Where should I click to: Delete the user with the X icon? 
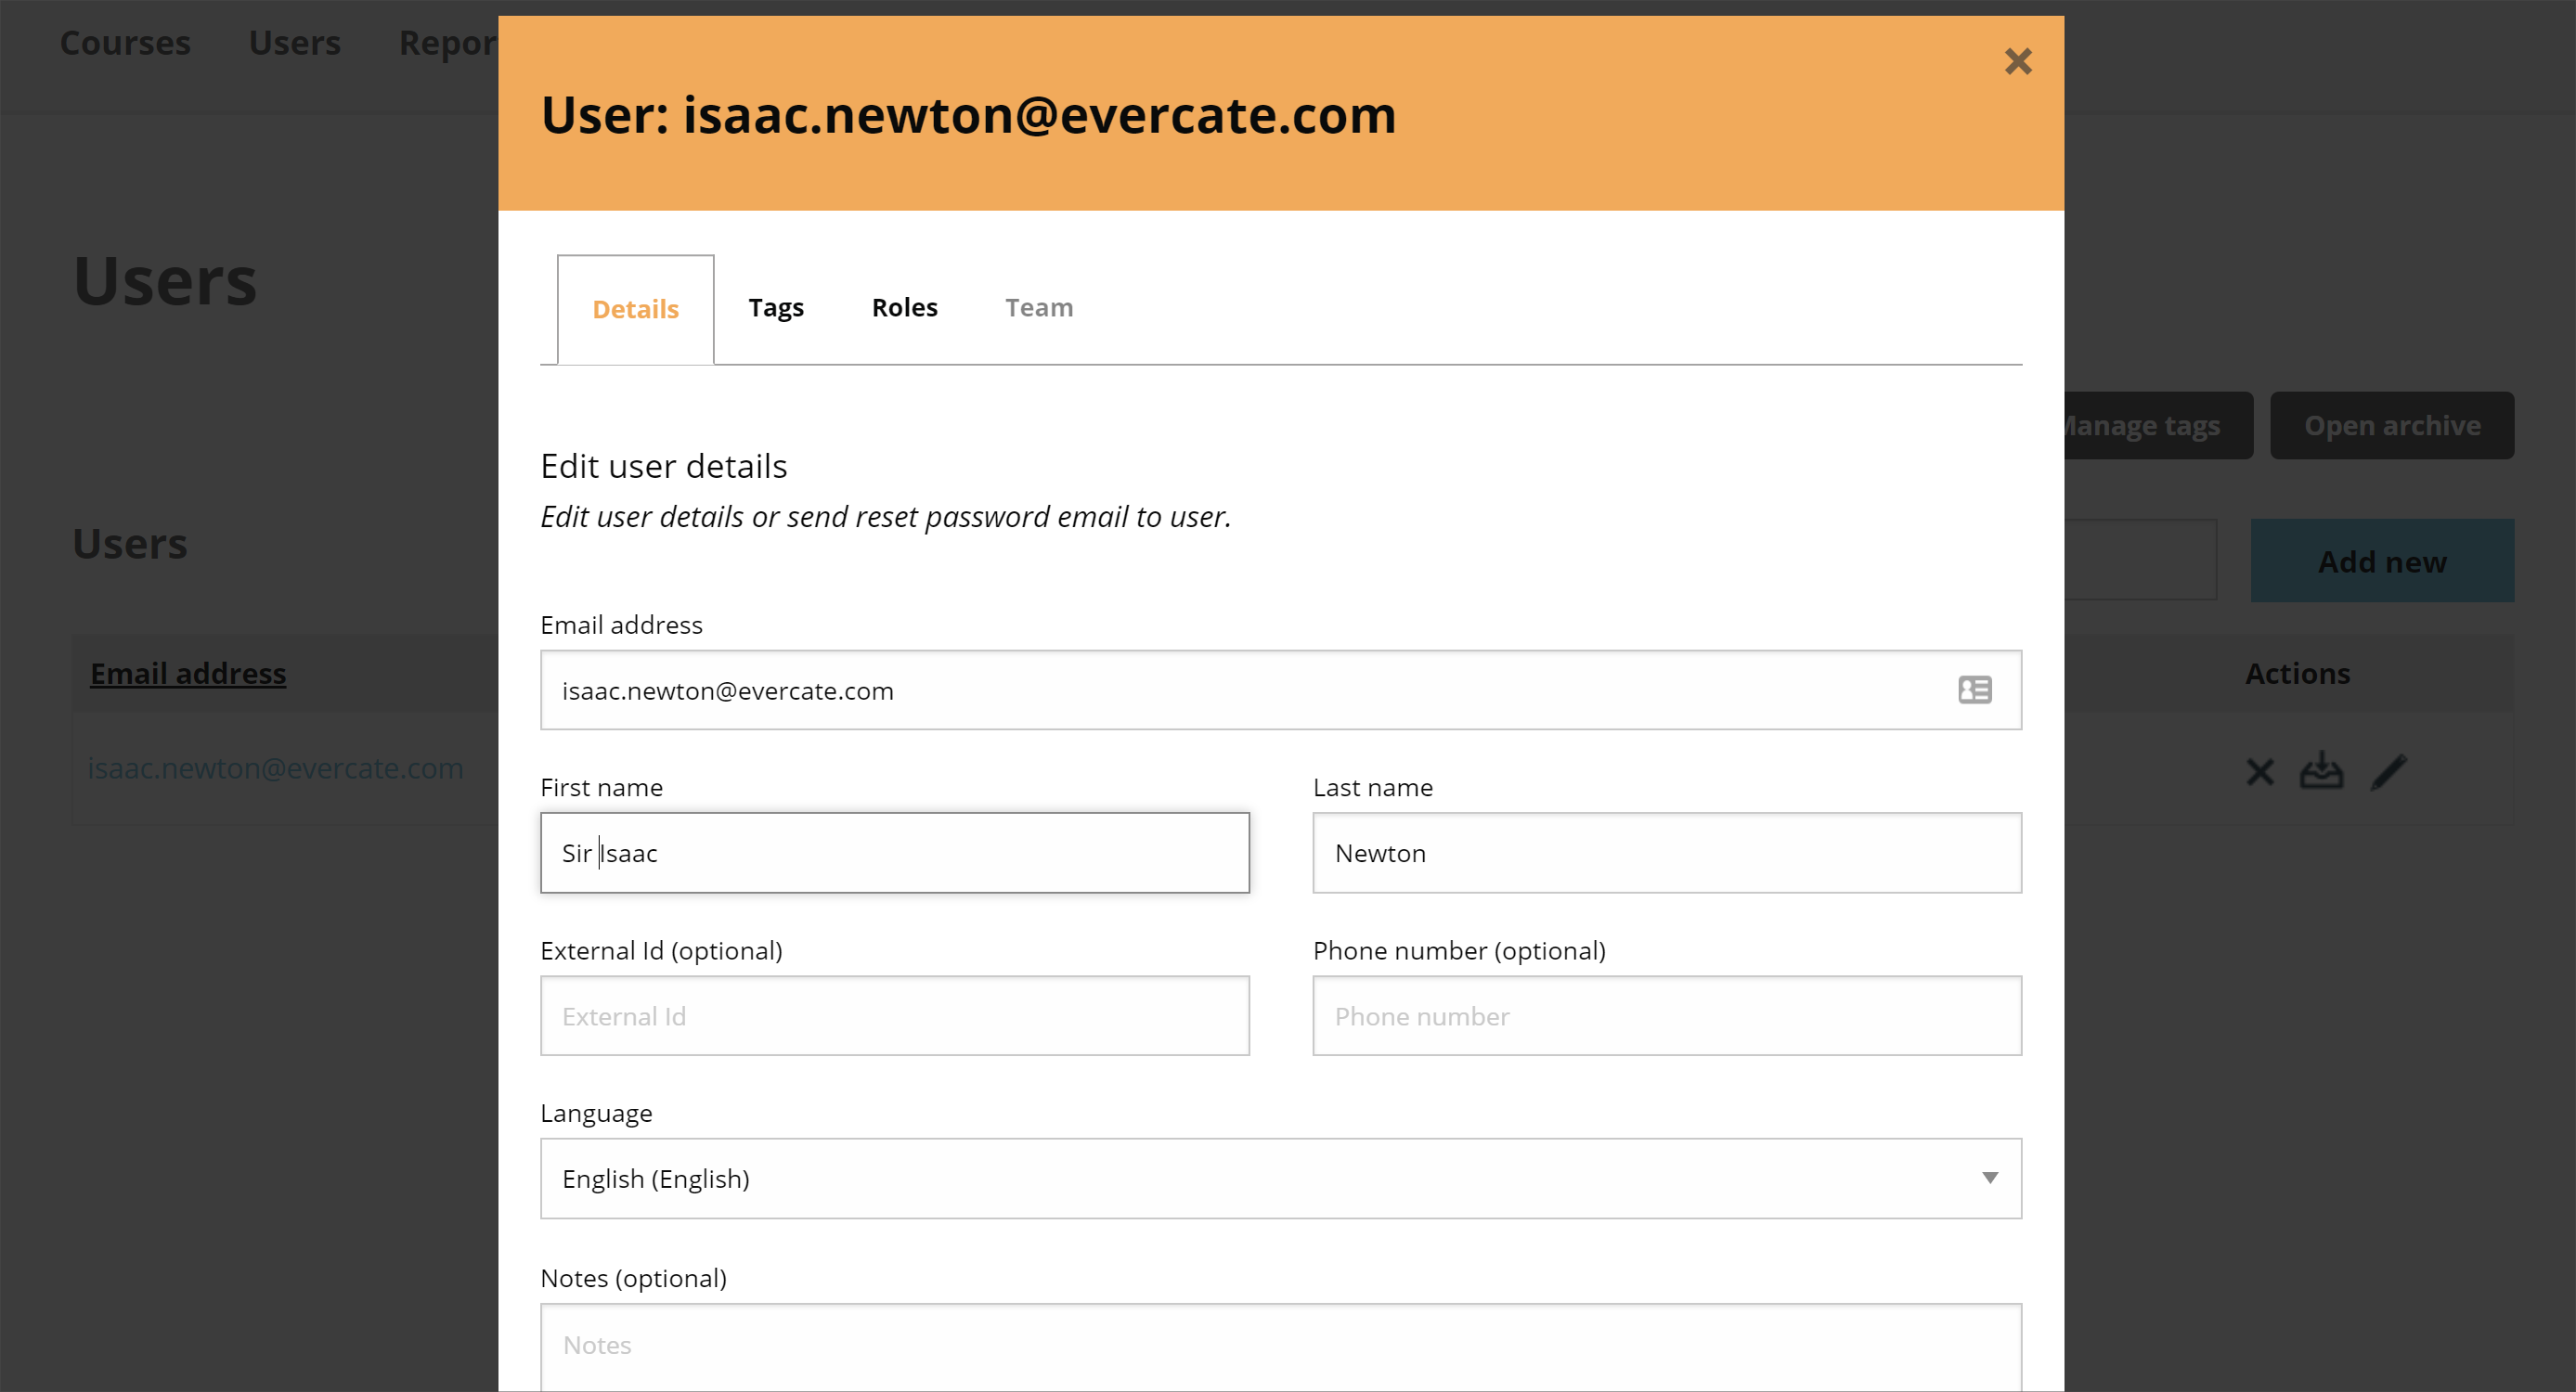(2259, 771)
